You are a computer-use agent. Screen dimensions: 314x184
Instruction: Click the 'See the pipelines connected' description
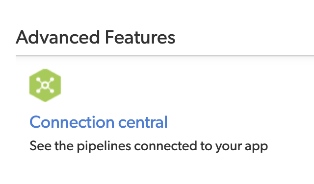[x=149, y=146]
